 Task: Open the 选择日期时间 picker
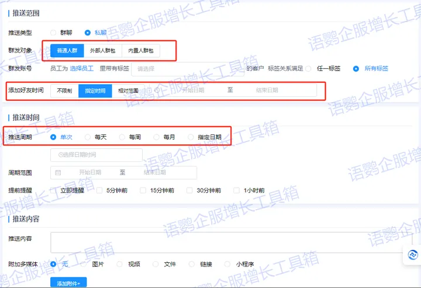click(96, 155)
